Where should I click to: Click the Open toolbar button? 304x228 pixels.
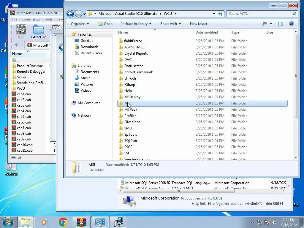pos(105,24)
